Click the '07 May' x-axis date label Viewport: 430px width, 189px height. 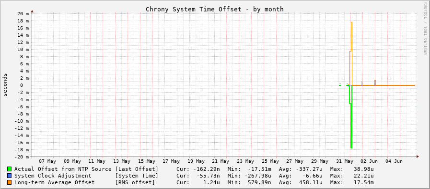[48, 161]
